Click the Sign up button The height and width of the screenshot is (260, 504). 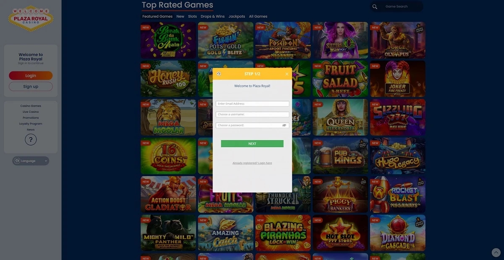coord(31,86)
